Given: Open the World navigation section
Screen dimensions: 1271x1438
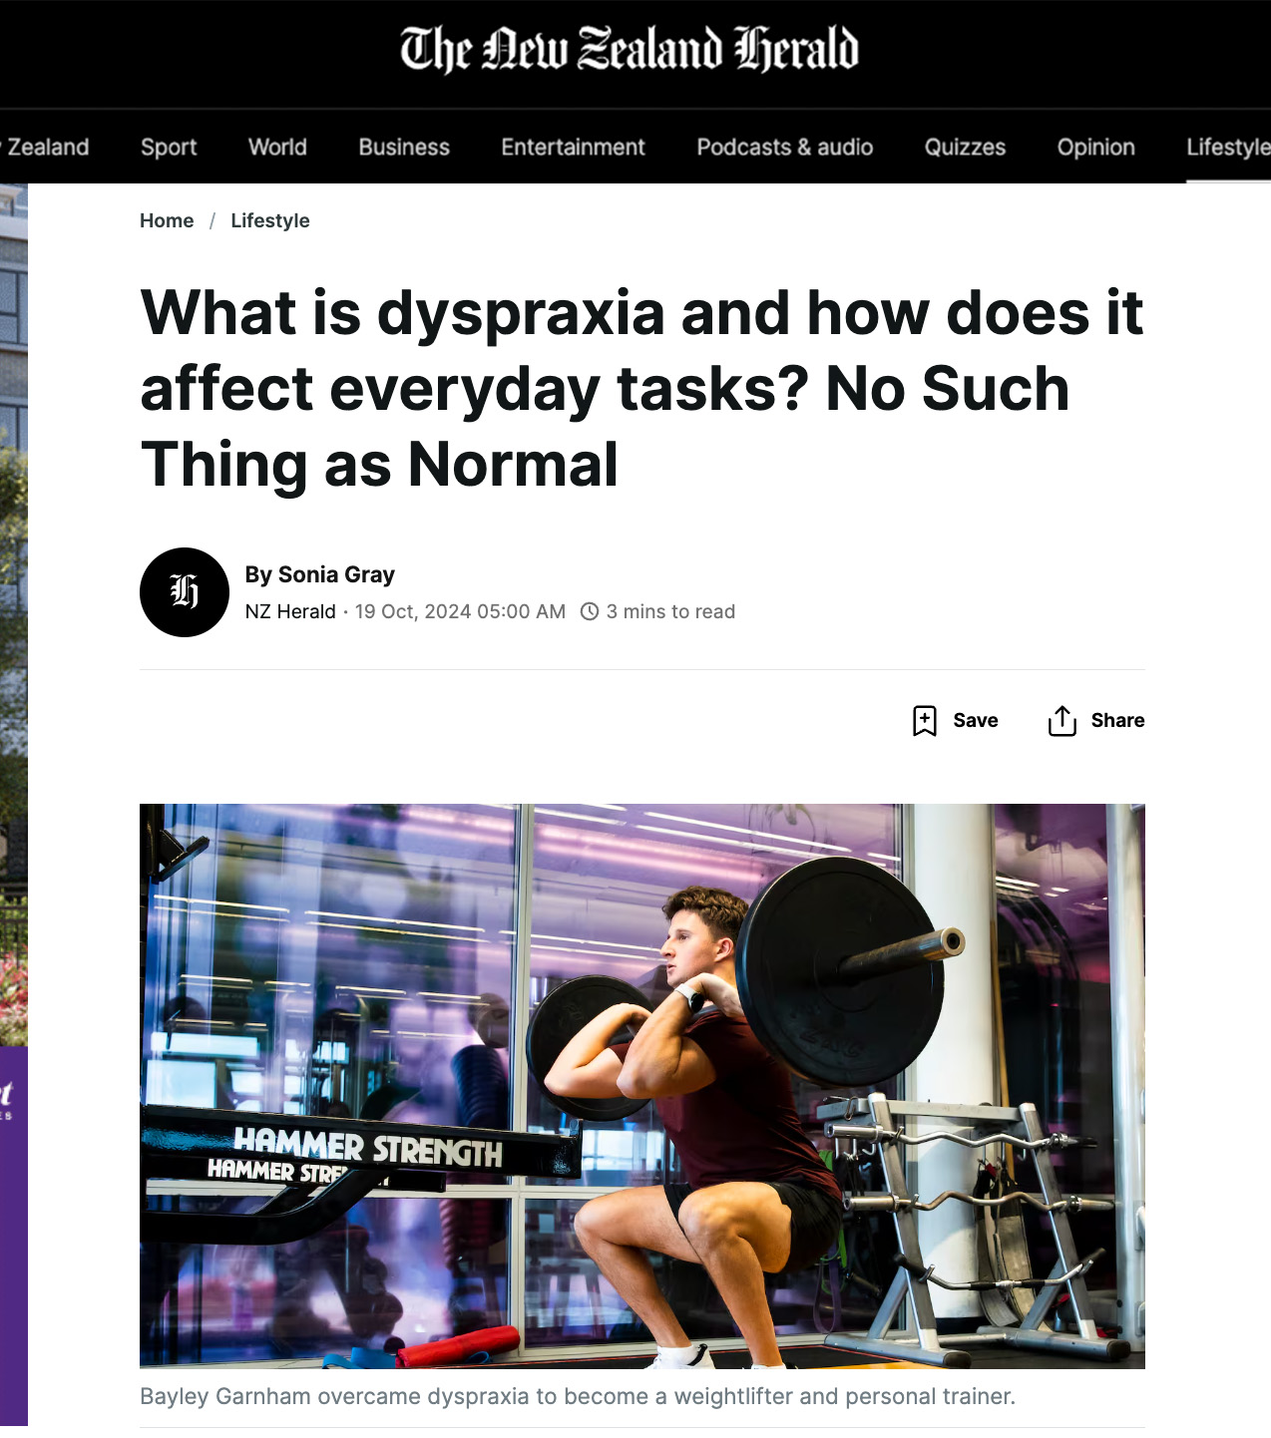Looking at the screenshot, I should (x=277, y=147).
